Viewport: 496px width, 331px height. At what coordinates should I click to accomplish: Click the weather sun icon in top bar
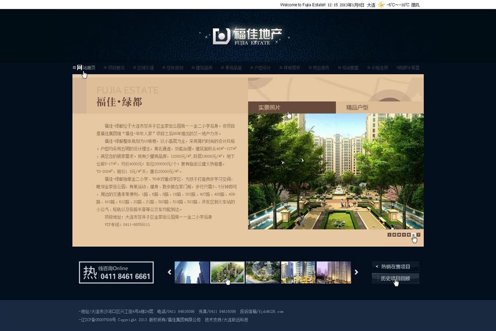point(381,5)
